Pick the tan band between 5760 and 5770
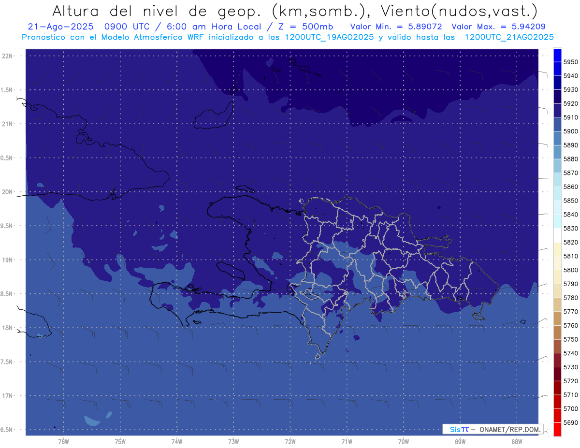Image resolution: width=580 pixels, height=448 pixels. click(x=557, y=318)
